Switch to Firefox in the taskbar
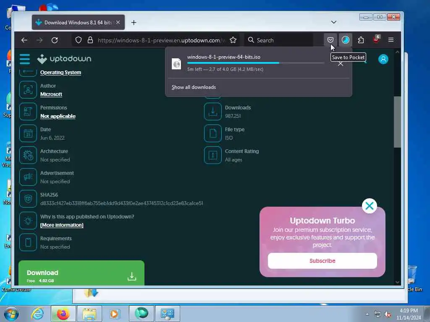The image size is (430, 322). (63, 314)
